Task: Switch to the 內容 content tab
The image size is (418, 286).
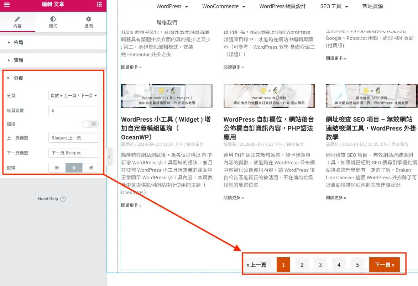Action: point(17,22)
